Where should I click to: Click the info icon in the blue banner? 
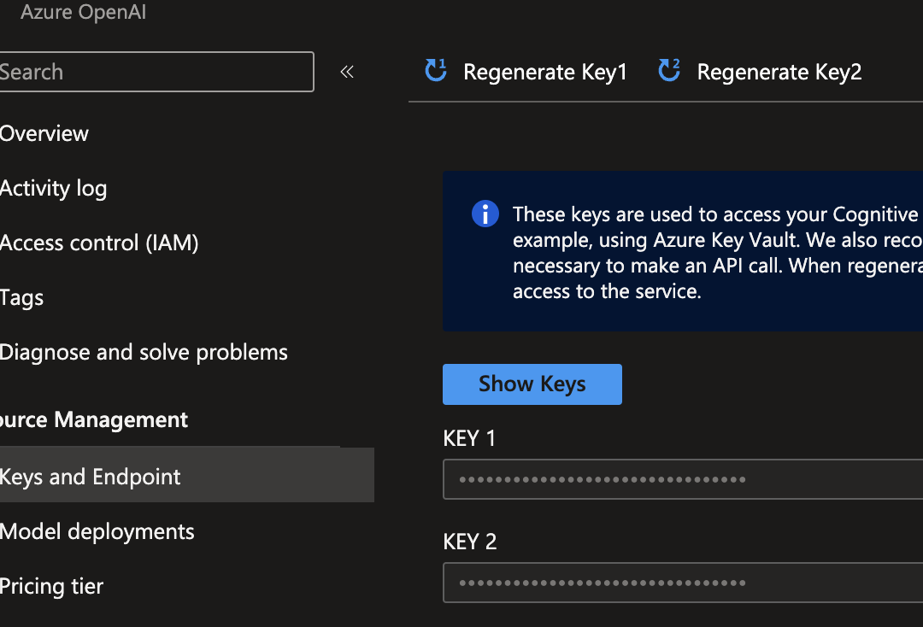[x=485, y=214]
